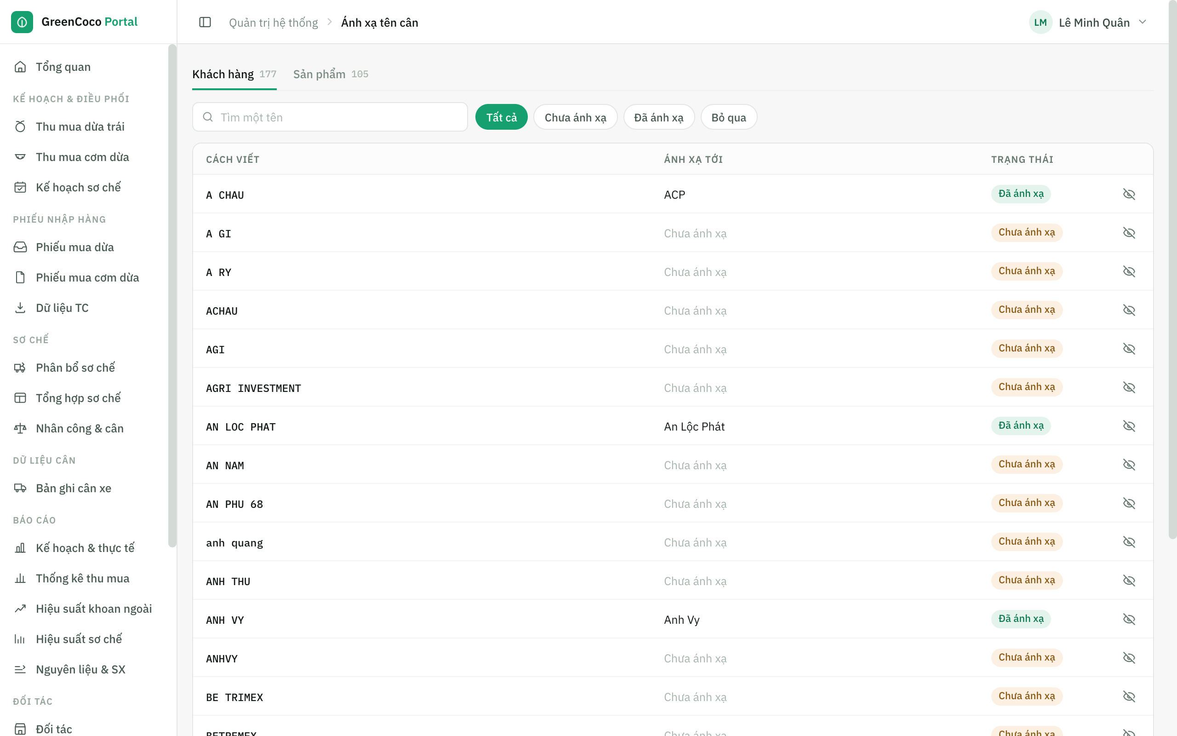Open Tổng quan home icon
This screenshot has height=736, width=1177.
click(20, 67)
